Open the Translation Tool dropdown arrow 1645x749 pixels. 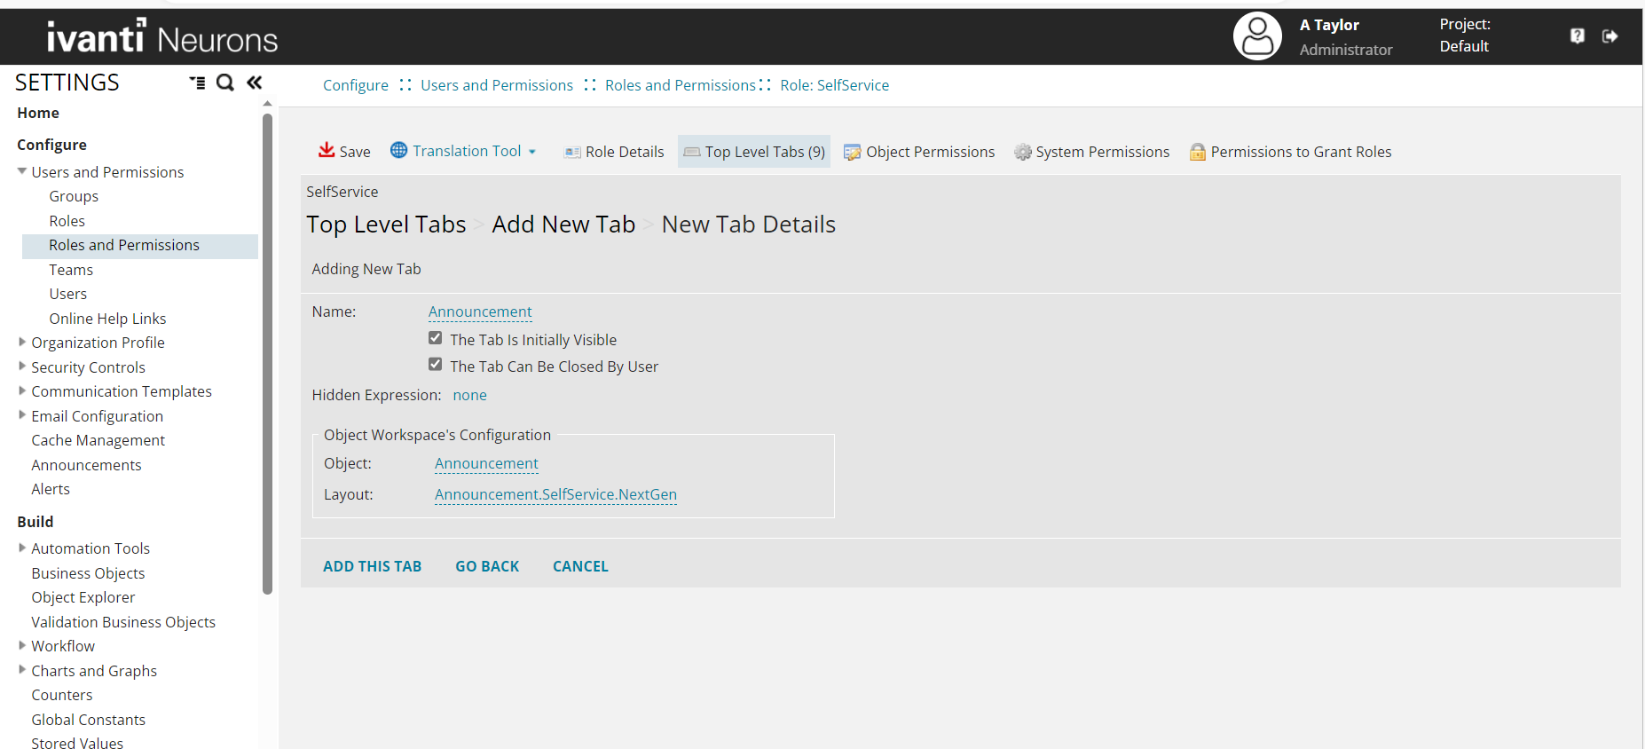point(532,152)
